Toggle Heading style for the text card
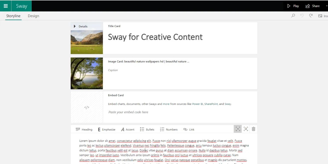This screenshot has height=164, width=328. click(x=84, y=129)
